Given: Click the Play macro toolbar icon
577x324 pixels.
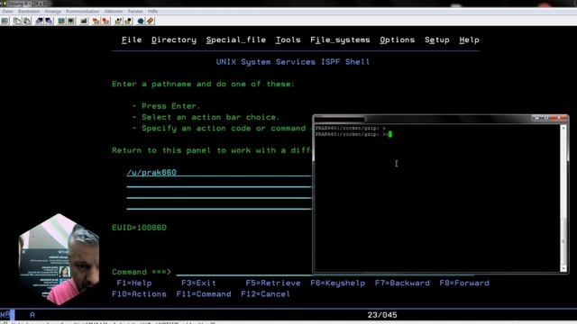Looking at the screenshot, I should tap(118, 21).
